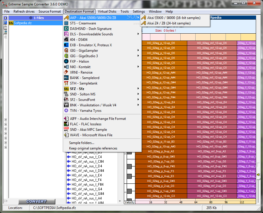The width and height of the screenshot is (263, 213).
Task: Select the SND Solton MS icon
Action: (67, 94)
